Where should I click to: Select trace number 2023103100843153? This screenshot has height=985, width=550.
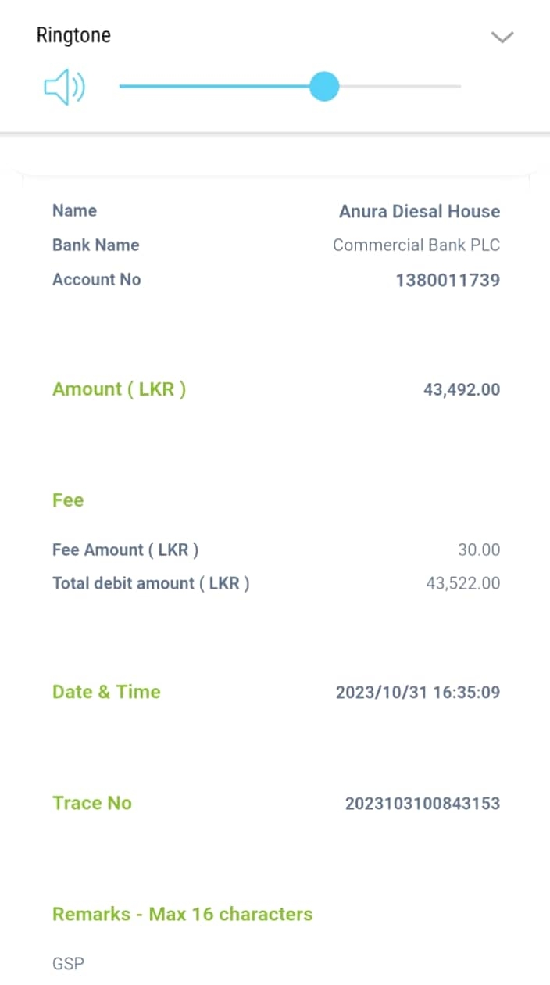[422, 804]
